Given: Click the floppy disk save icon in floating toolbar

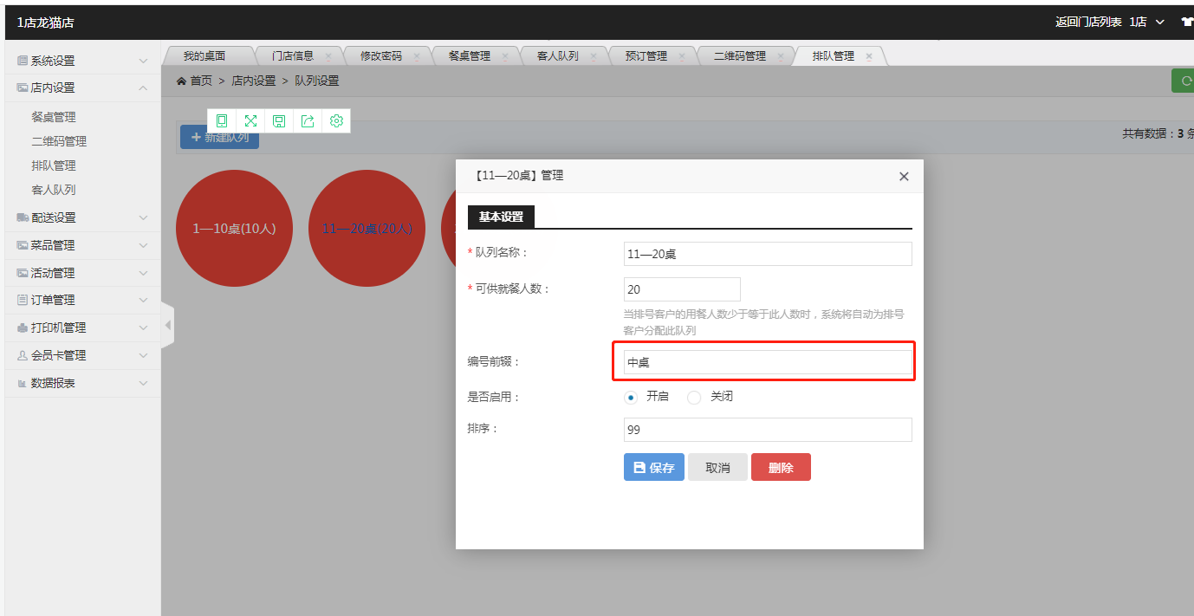Looking at the screenshot, I should coord(279,121).
